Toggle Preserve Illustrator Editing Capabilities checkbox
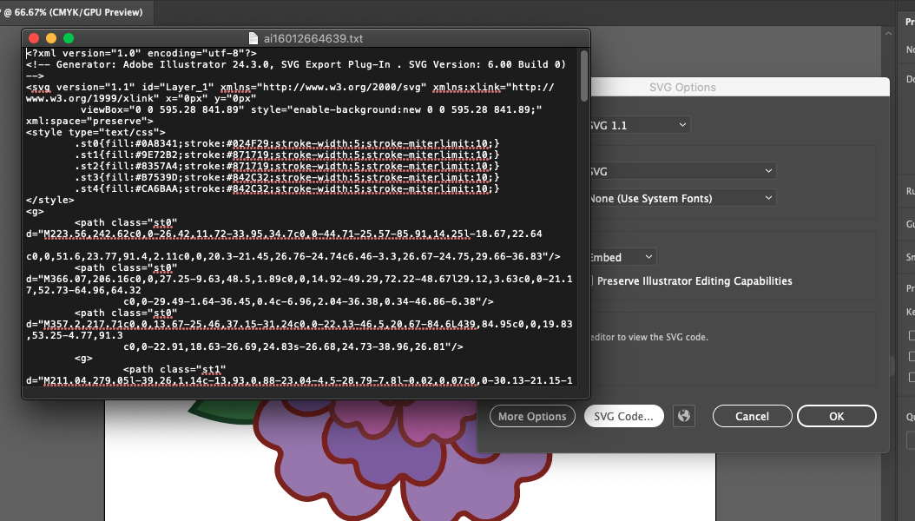 coord(592,281)
